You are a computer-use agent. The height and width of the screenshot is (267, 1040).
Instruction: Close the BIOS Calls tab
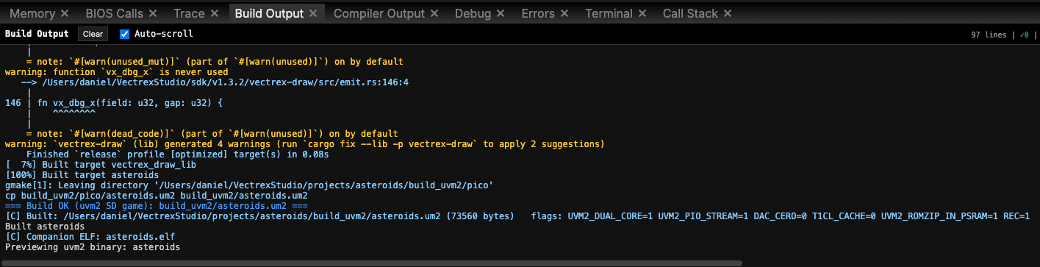point(152,13)
